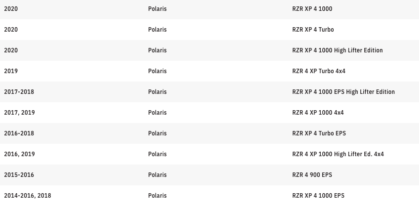Select the RZR 4 XP Turbo 4x4 entry
The image size is (419, 212).
pyautogui.click(x=319, y=71)
